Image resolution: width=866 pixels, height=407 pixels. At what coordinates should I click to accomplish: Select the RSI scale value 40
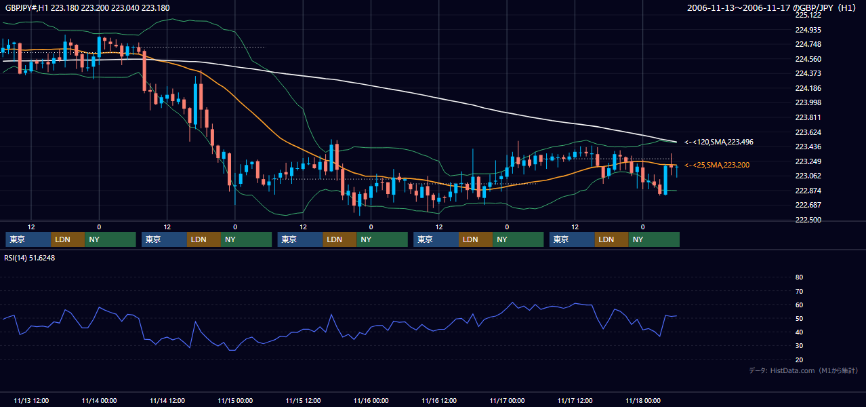pos(799,332)
